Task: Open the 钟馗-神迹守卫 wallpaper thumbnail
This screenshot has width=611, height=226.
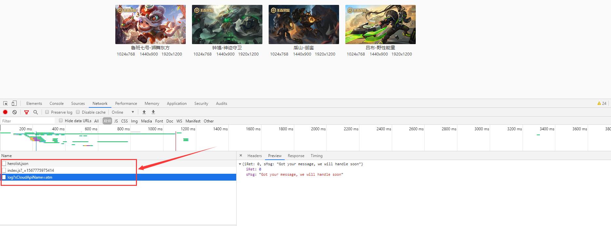Action: (x=227, y=24)
